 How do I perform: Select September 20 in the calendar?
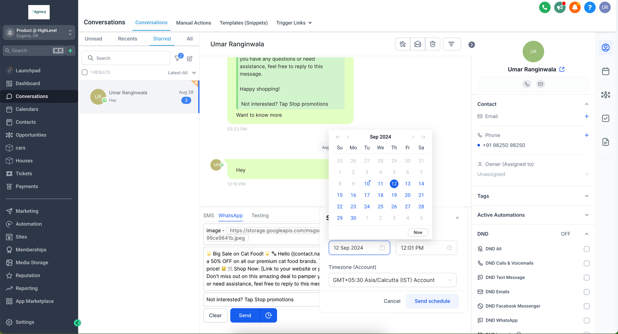pos(407,195)
